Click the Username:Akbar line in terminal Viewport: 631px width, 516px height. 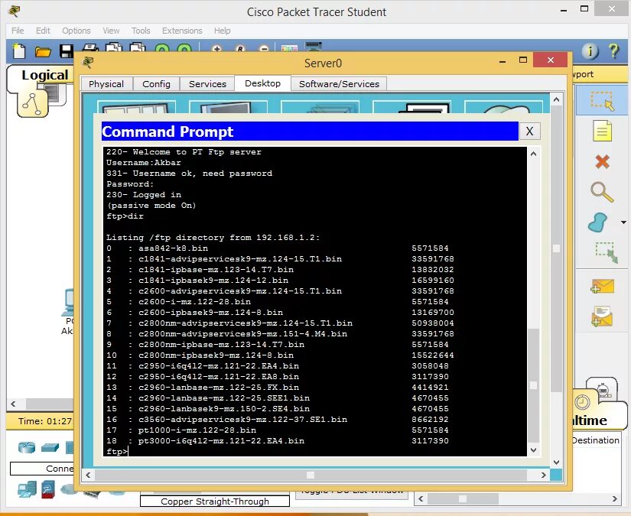tap(144, 163)
